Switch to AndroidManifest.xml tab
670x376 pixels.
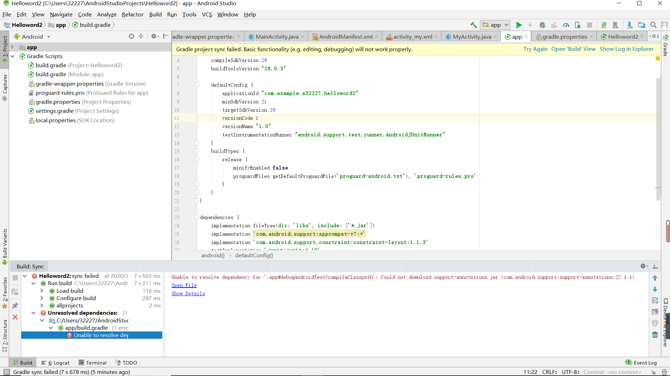click(x=345, y=37)
